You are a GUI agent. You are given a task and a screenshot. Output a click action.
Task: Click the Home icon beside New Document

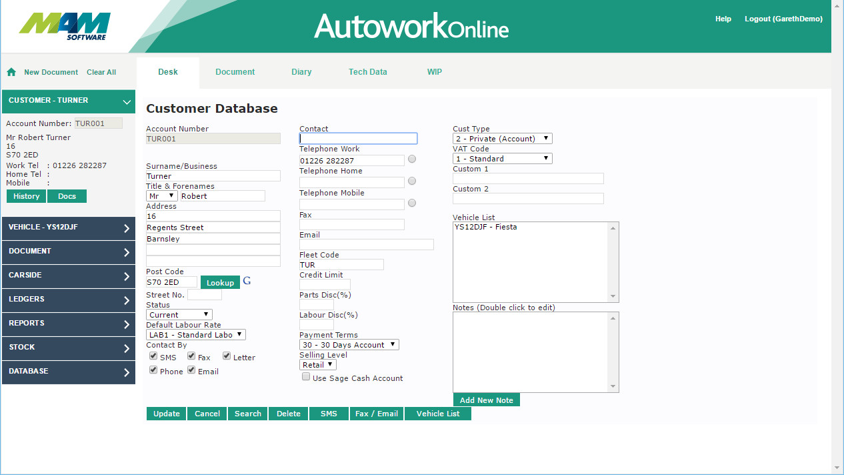click(11, 72)
